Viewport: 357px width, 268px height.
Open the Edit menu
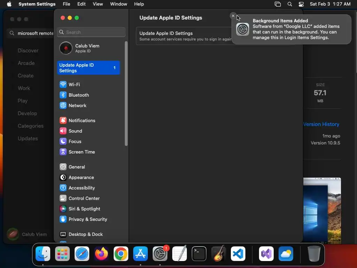(x=82, y=4)
